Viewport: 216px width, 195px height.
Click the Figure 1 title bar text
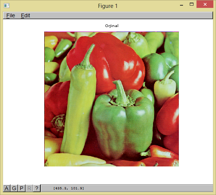pyautogui.click(x=108, y=6)
